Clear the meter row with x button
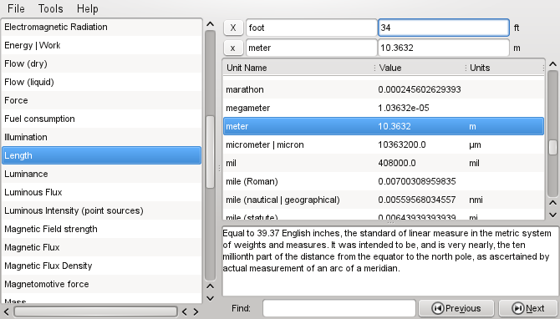This screenshot has width=560, height=319. [233, 48]
